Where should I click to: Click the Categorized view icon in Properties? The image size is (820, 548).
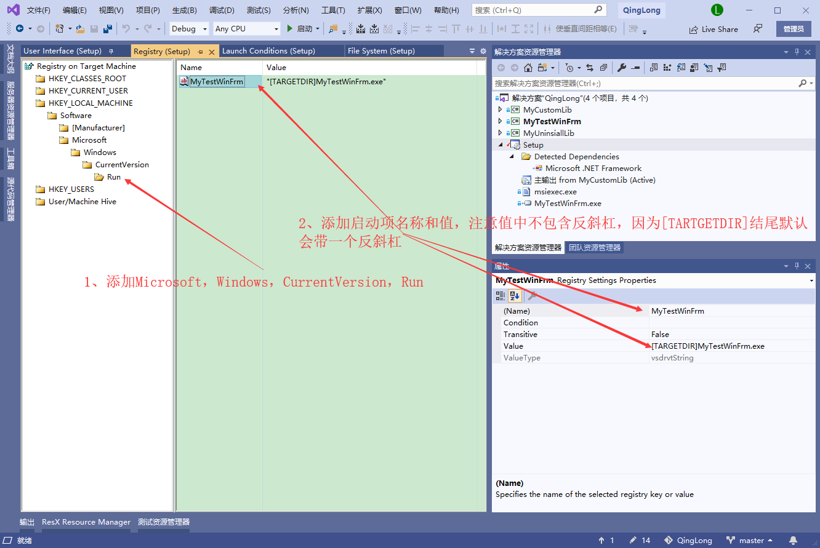[500, 296]
